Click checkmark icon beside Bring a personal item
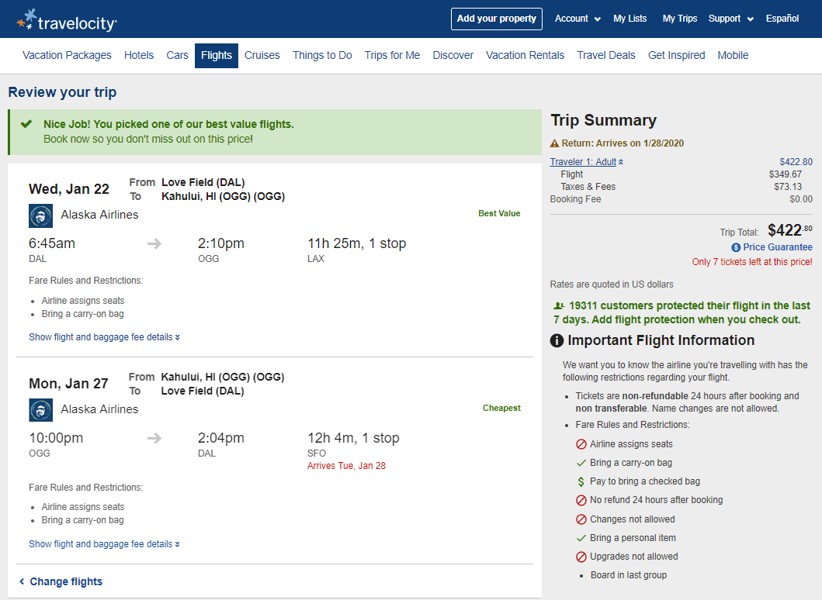Screen dimensions: 822x600 581,538
